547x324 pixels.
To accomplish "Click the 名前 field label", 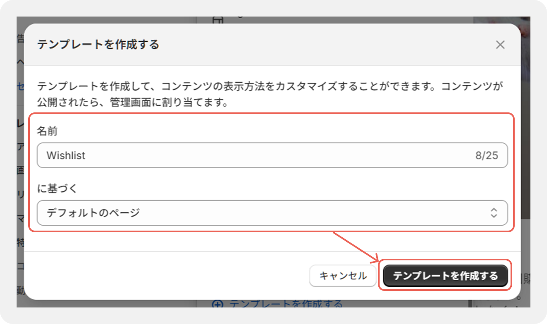I will [47, 131].
